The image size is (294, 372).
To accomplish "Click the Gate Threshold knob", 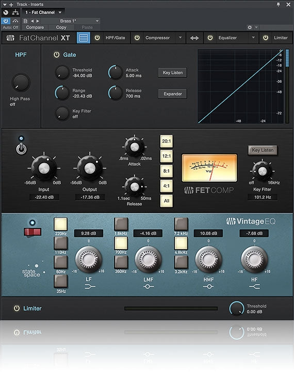I will coord(62,72).
